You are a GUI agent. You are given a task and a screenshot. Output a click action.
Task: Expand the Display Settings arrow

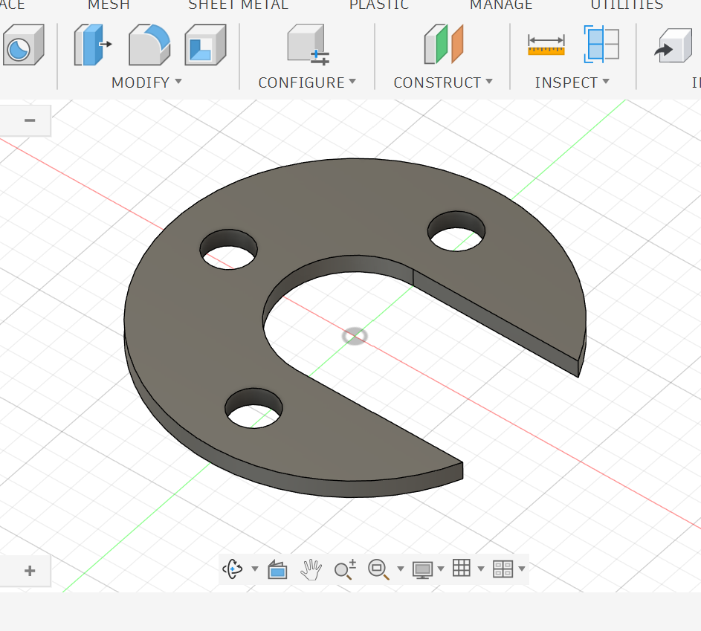tap(441, 569)
